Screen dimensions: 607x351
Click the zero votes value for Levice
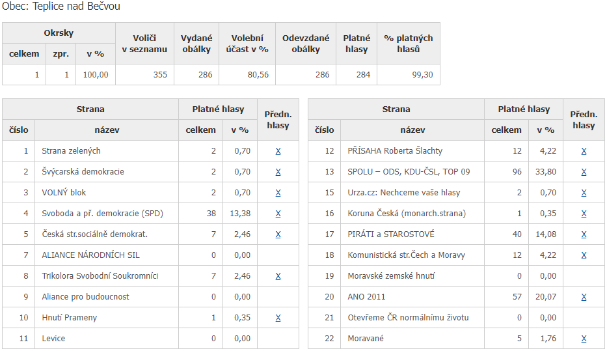point(213,339)
